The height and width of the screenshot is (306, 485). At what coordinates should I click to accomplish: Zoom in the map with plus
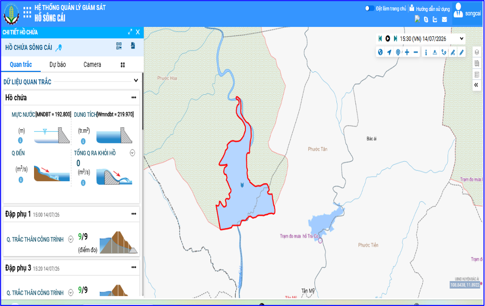coord(407,52)
